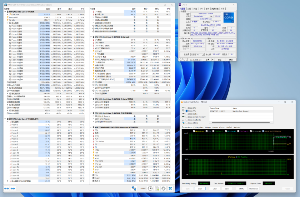Enable the Stress local disks checkbox
Viewport: 300px width, 197px height.
click(187, 120)
